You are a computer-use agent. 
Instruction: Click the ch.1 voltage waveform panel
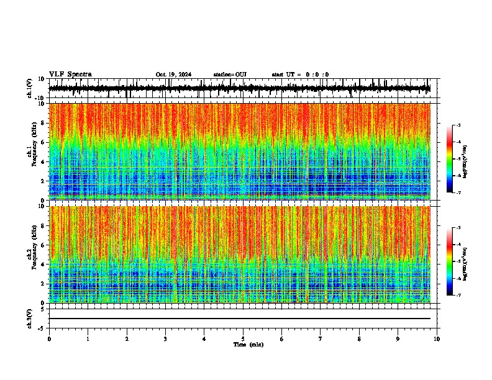[243, 88]
